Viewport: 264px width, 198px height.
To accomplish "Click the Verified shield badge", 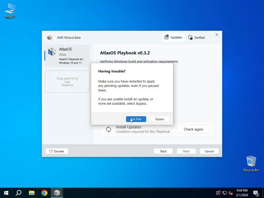I will 196,37.
